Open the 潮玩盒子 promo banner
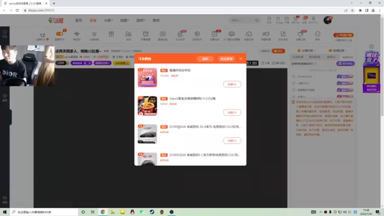 (372, 72)
